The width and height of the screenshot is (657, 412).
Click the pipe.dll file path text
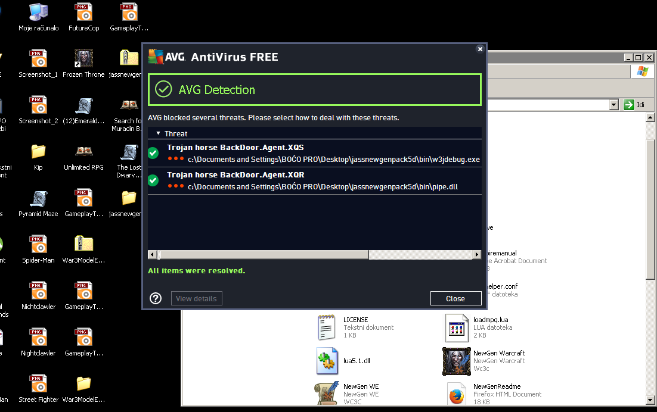(323, 186)
